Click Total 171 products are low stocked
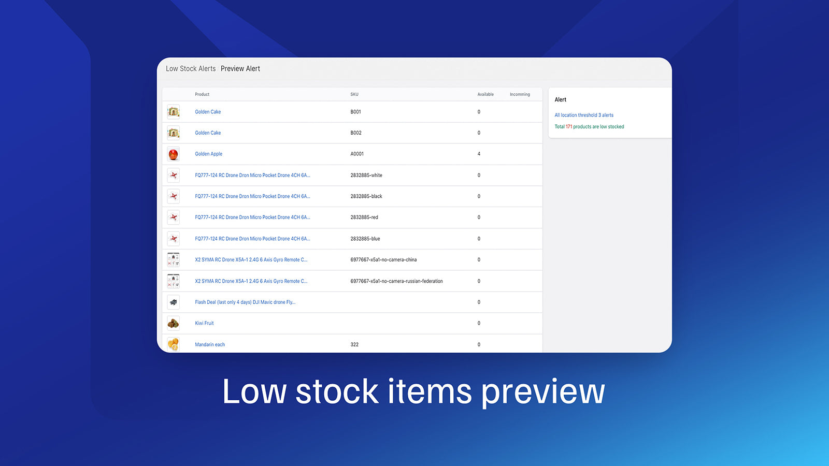The height and width of the screenshot is (466, 829). (589, 126)
